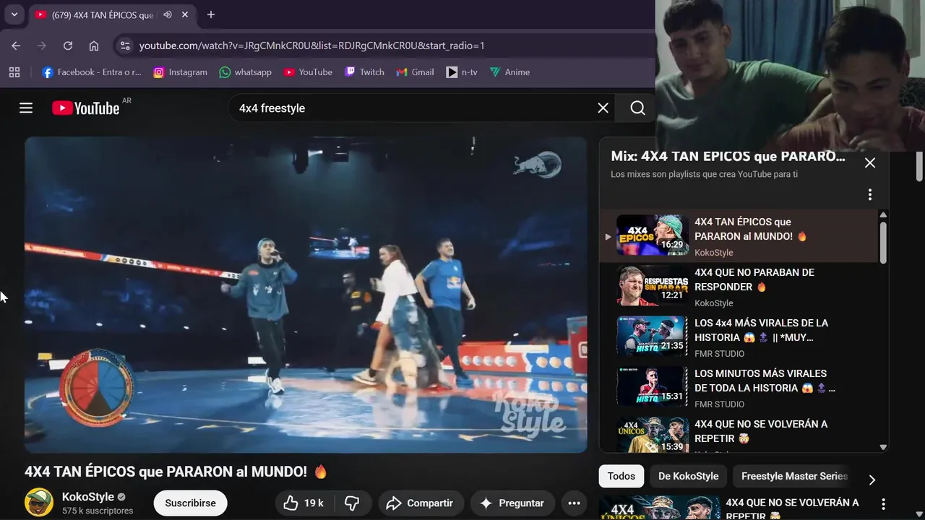Show more filter chips with right chevron
Viewport: 925px width, 520px height.
click(872, 480)
